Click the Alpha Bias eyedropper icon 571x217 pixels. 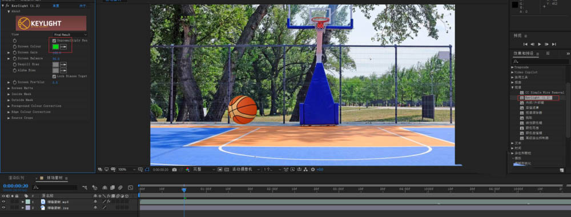coord(63,70)
